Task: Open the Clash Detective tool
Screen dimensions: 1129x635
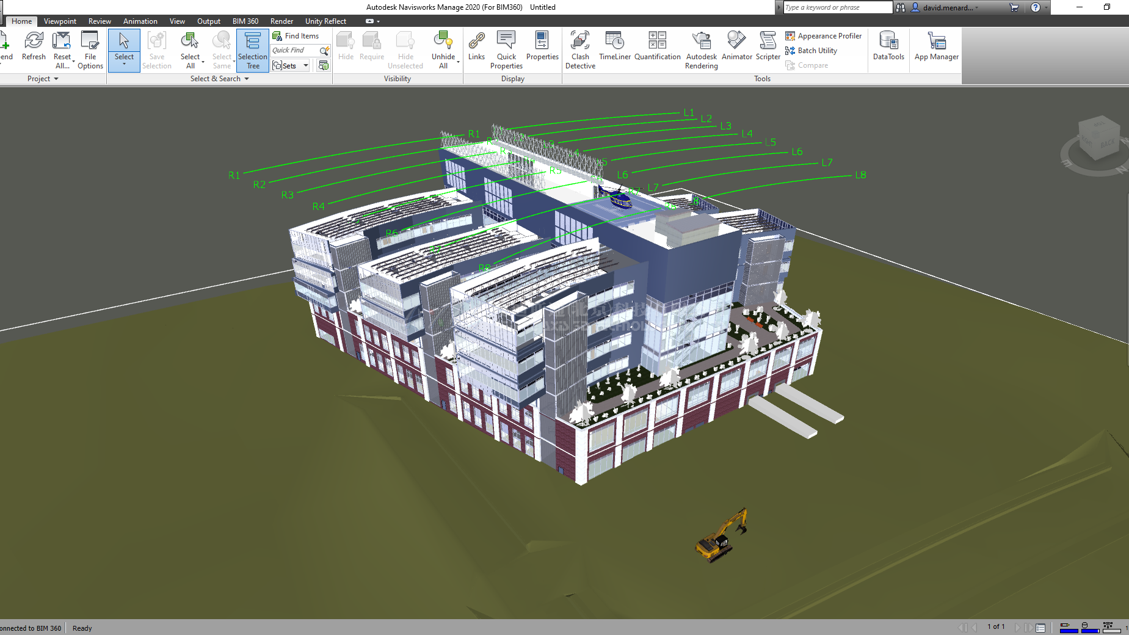Action: pos(579,49)
